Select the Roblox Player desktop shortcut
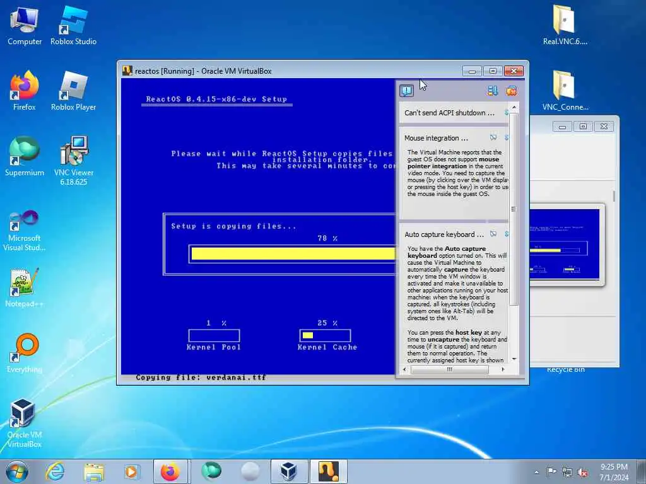The width and height of the screenshot is (646, 484). (73, 91)
